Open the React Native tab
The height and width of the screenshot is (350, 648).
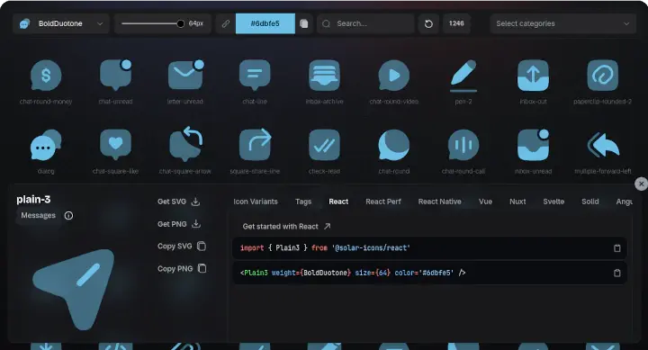click(440, 202)
